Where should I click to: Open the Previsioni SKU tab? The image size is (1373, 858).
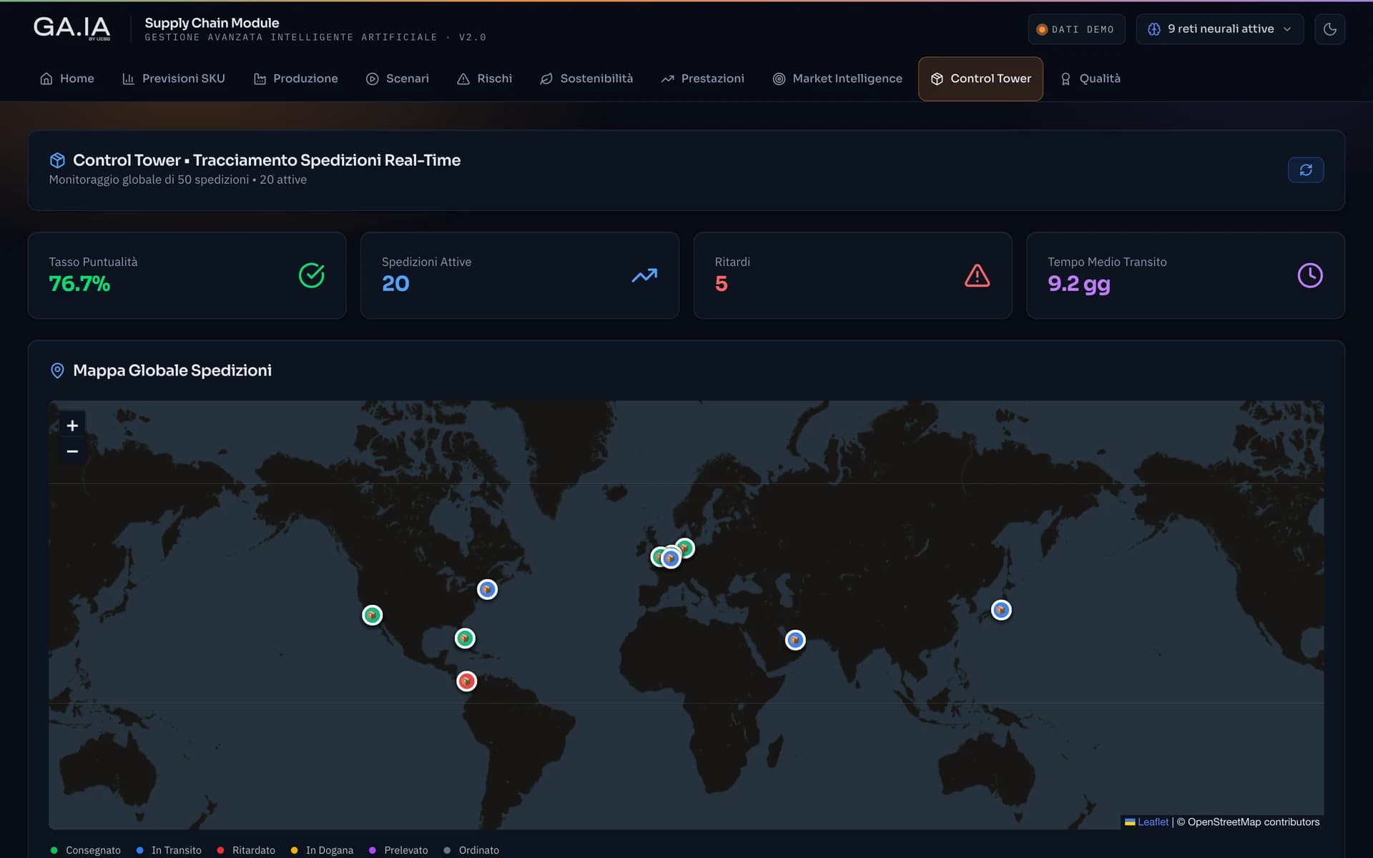click(173, 79)
